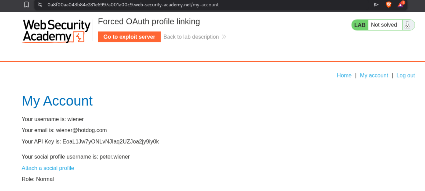Click the lab flask status icon
This screenshot has height=191, width=425.
(407, 25)
